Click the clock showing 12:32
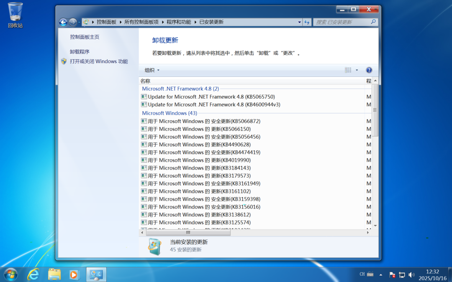This screenshot has width=452, height=282. [x=432, y=275]
